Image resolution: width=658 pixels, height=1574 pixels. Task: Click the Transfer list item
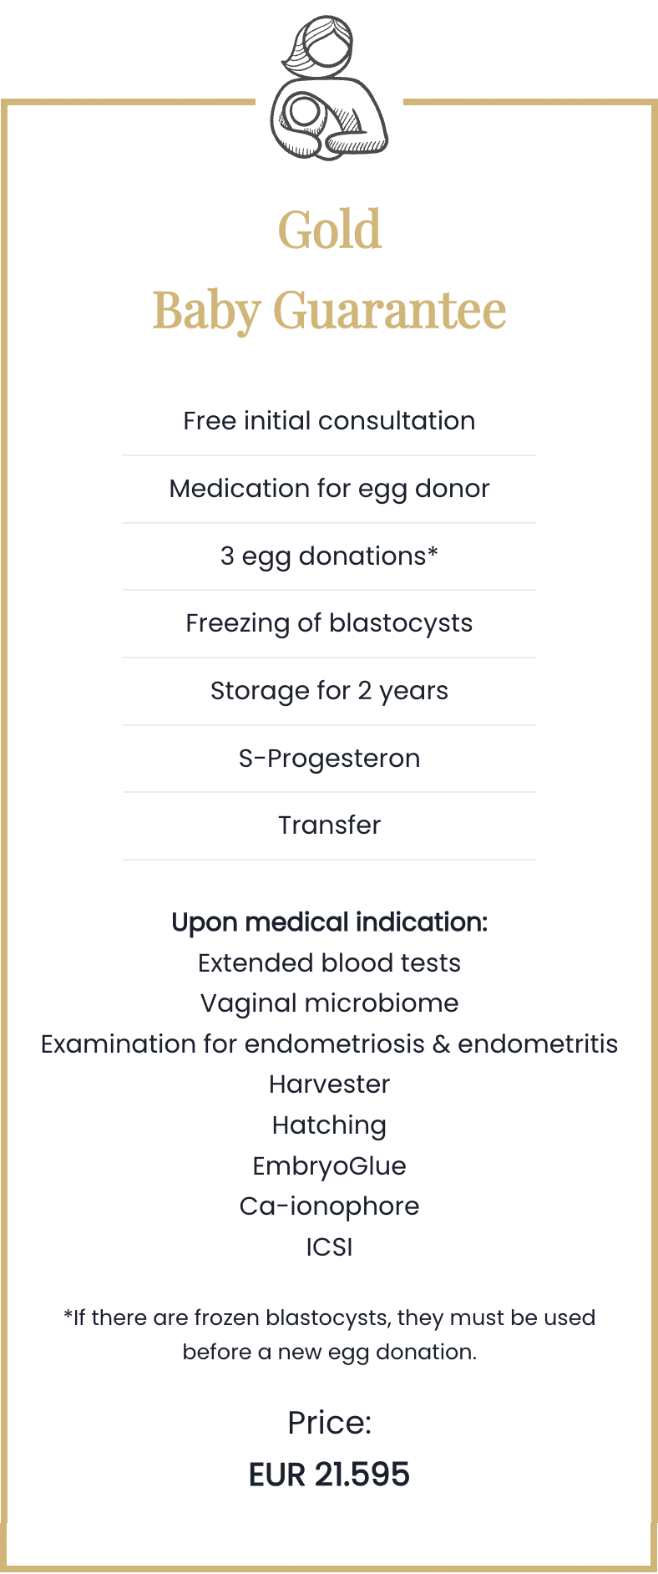click(x=329, y=825)
